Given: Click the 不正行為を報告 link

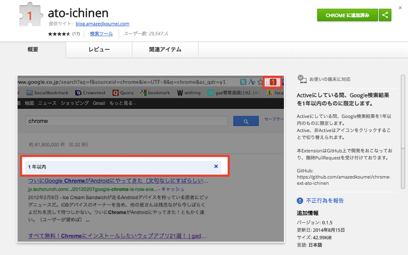Looking at the screenshot, I should click(x=325, y=201).
